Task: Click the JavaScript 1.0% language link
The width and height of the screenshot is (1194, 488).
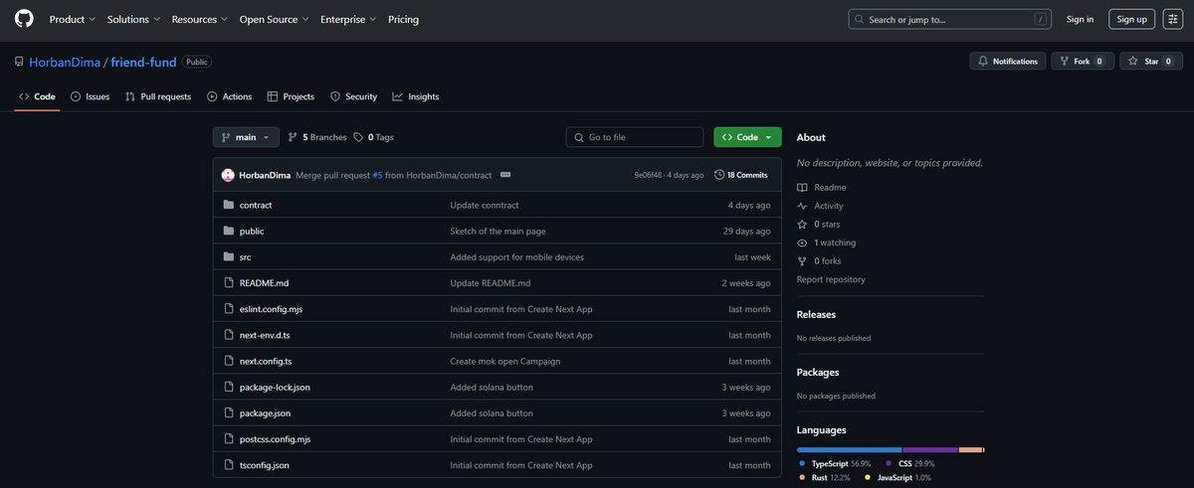Action: [x=899, y=478]
